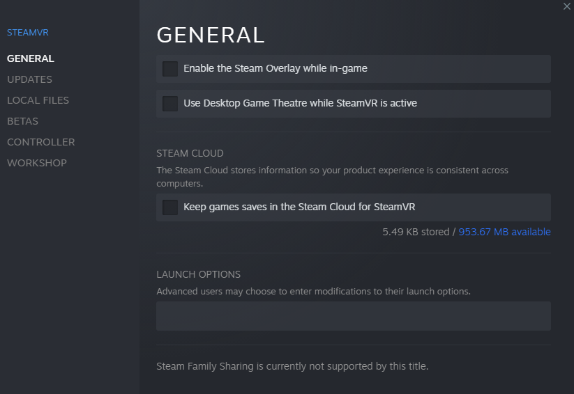Open the Updates settings tab
The image size is (574, 394).
coord(30,79)
